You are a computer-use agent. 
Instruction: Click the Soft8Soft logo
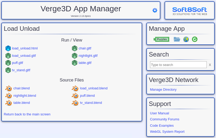[x=190, y=11]
